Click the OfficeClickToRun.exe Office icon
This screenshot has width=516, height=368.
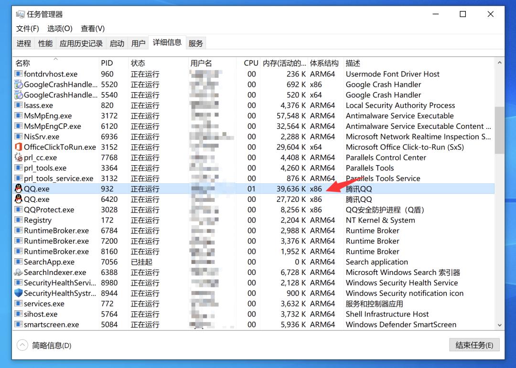[x=19, y=147]
